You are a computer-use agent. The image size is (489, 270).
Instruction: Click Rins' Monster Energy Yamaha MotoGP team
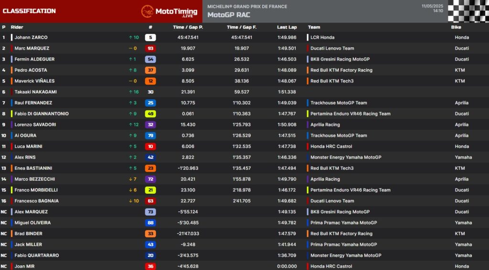346,157
